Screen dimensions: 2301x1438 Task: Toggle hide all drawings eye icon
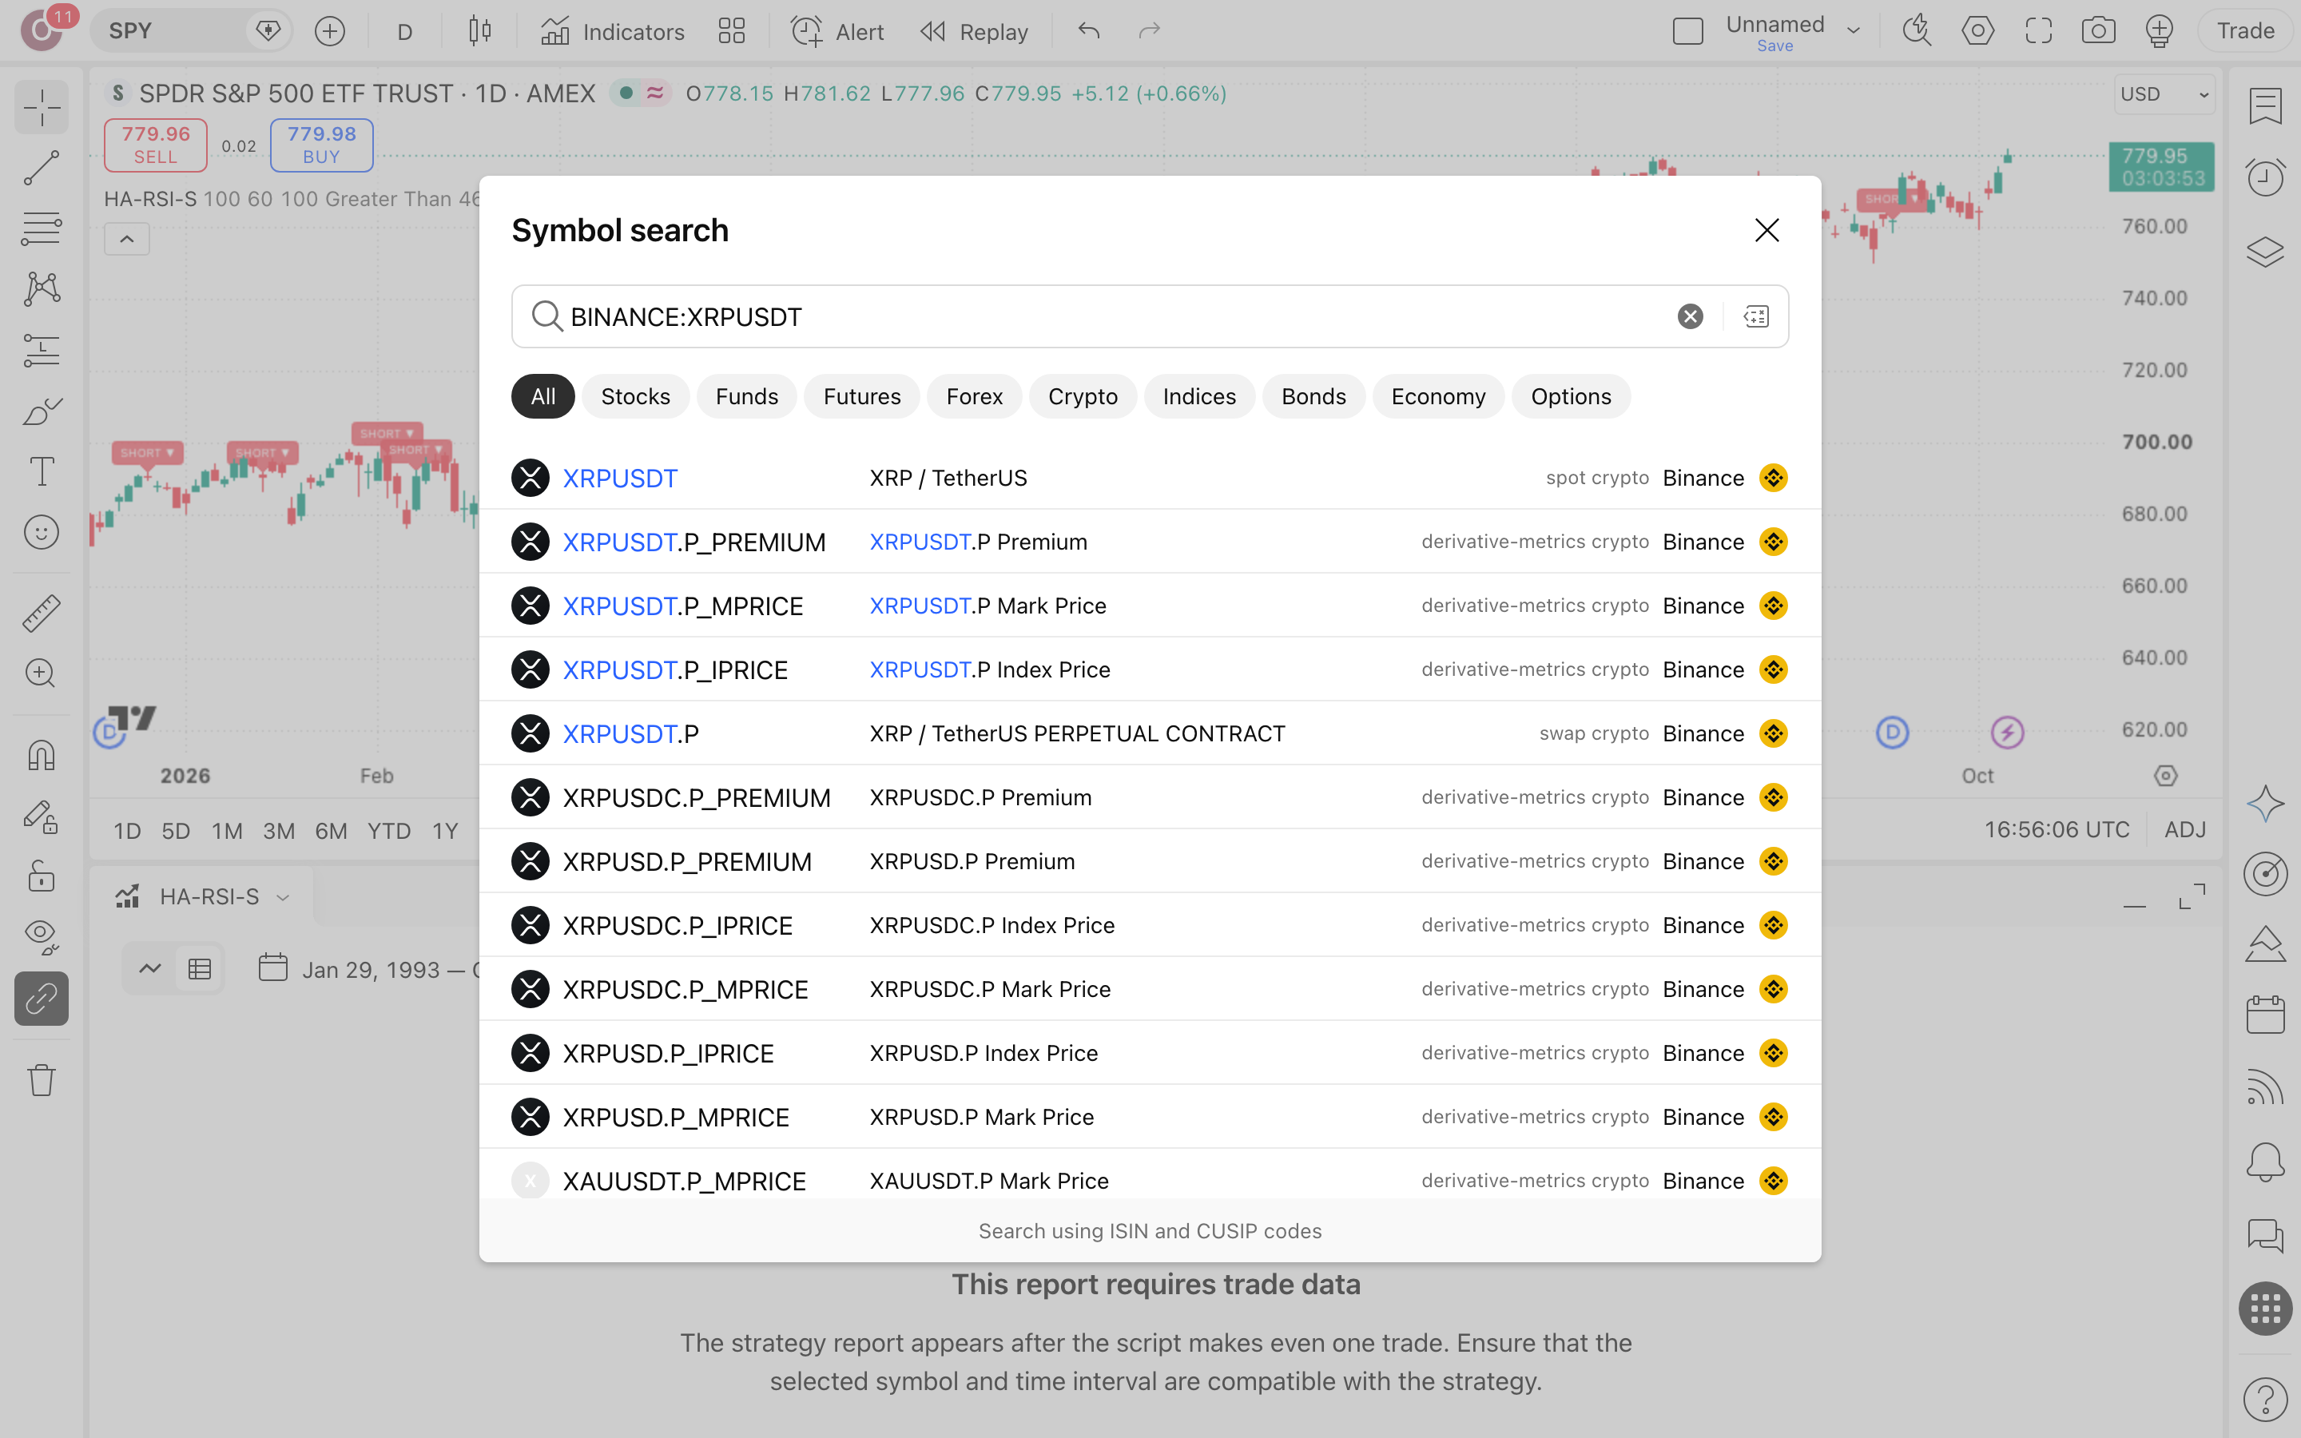point(41,937)
